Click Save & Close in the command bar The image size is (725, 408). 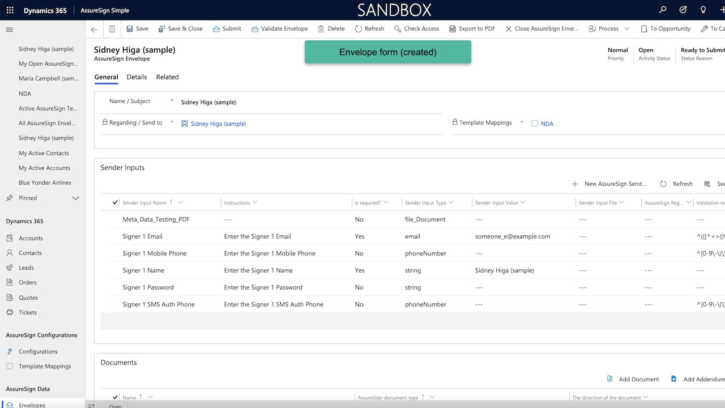click(180, 29)
